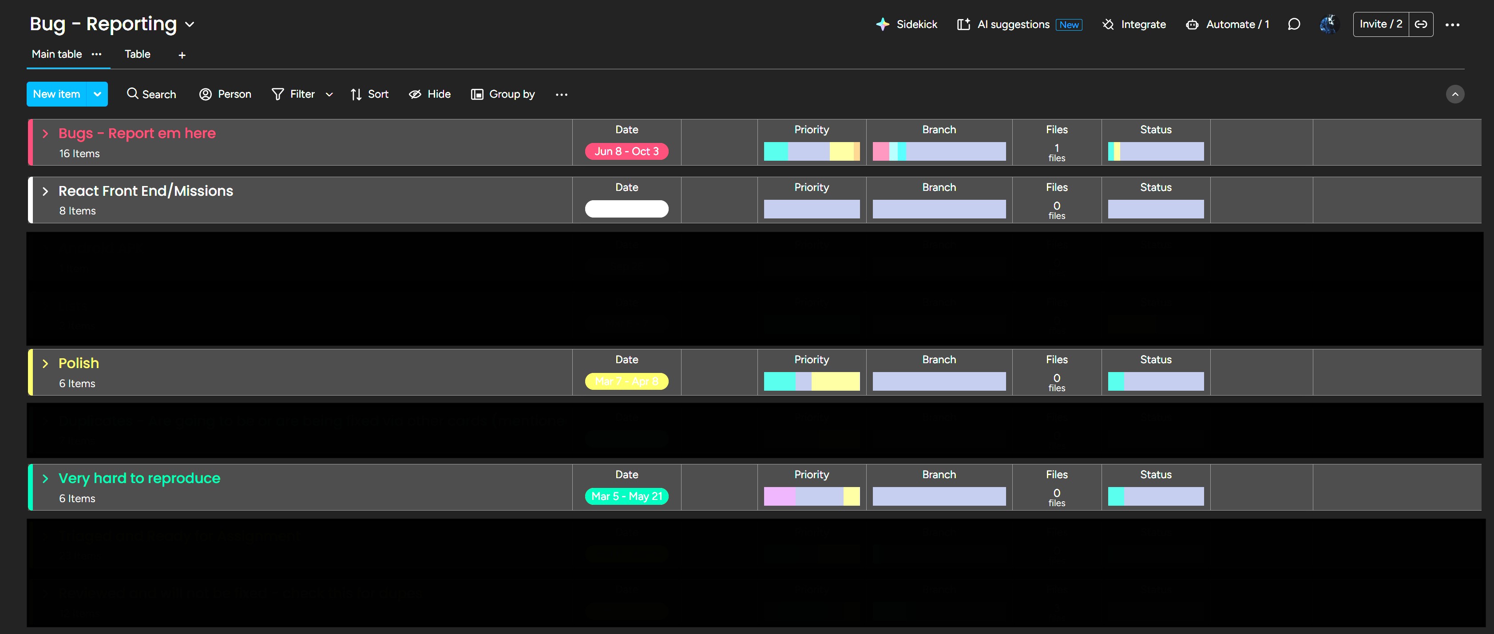
Task: Expand the Polish group
Action: pos(45,364)
